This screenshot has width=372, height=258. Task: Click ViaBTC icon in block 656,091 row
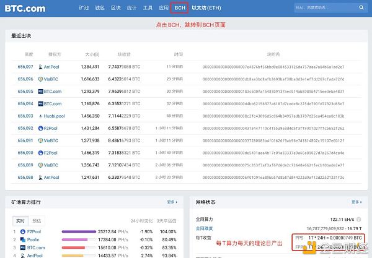click(40, 140)
